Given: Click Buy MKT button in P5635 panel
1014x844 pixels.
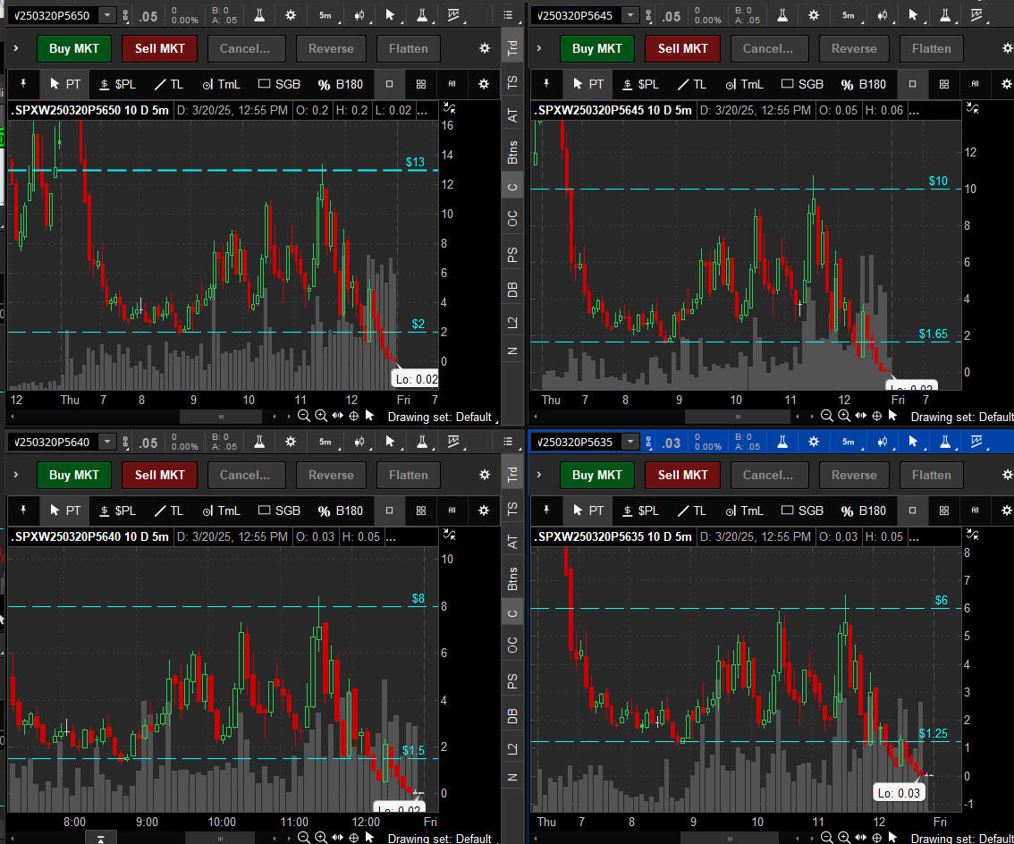Looking at the screenshot, I should [596, 475].
